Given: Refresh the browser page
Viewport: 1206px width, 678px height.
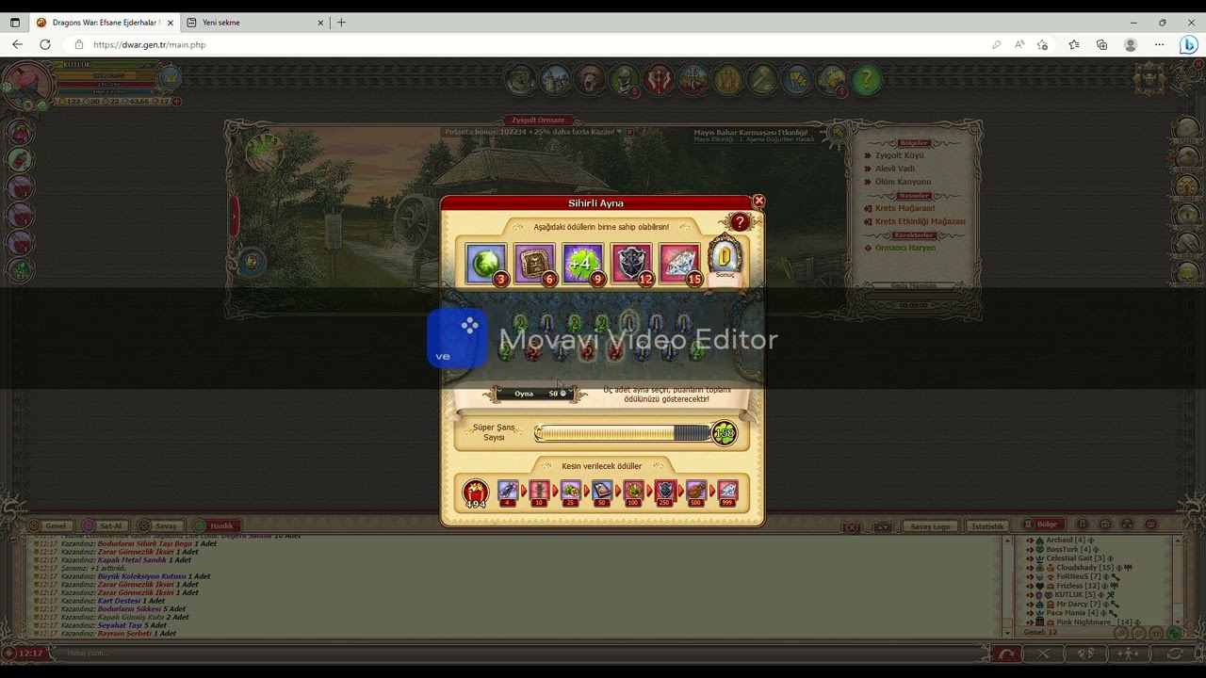Looking at the screenshot, I should (45, 44).
